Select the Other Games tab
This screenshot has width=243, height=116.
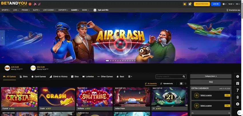[x=105, y=76]
